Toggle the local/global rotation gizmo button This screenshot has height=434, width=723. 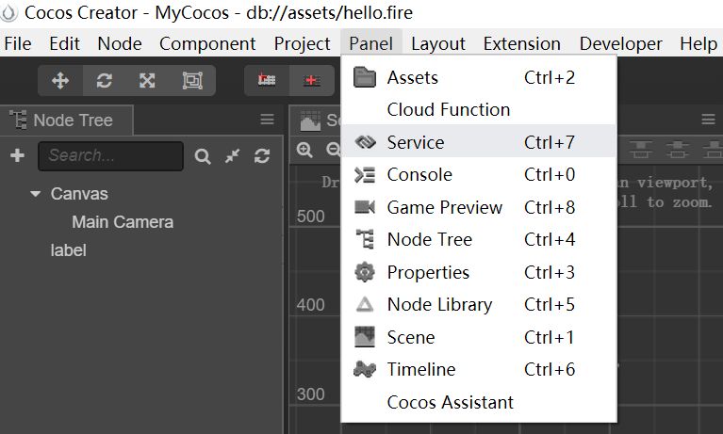[x=312, y=80]
